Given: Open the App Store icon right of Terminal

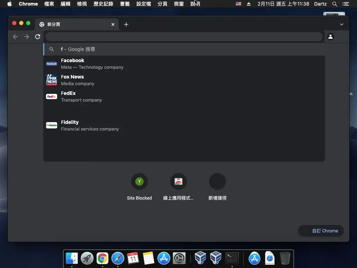Looking at the screenshot, I should coord(254,259).
